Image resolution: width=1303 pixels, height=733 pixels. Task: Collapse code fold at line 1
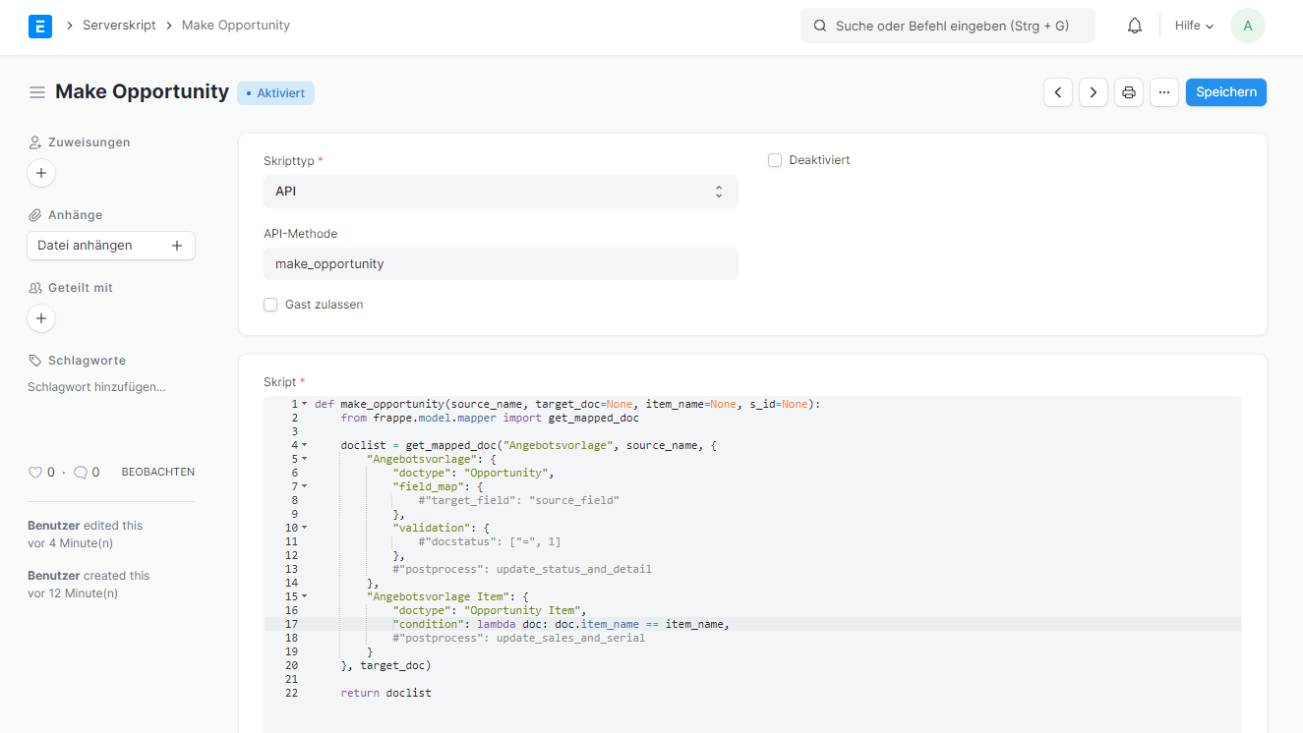pos(304,404)
